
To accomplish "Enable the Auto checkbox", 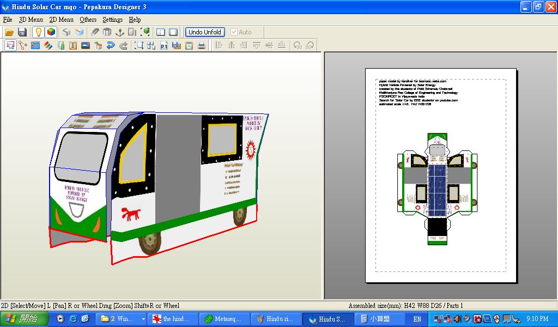I will tap(234, 32).
